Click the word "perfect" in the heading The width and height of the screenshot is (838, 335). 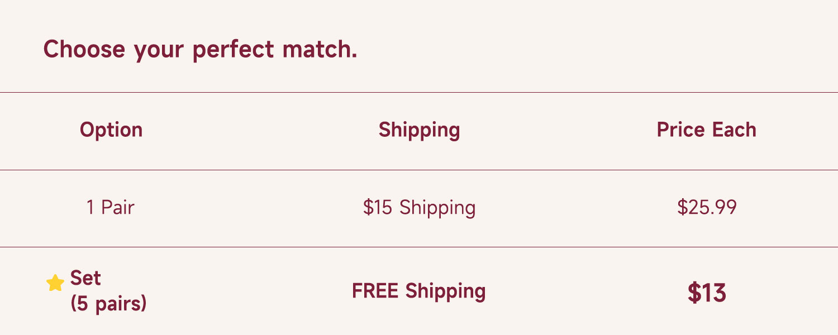point(233,49)
